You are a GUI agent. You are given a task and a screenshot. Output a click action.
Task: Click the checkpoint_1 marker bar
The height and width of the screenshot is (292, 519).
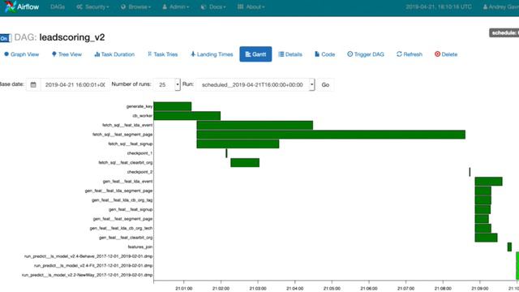pos(226,153)
